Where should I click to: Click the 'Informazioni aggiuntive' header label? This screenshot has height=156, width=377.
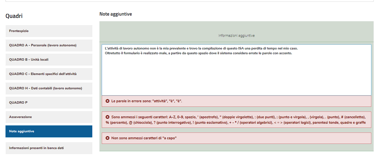coord(236,36)
